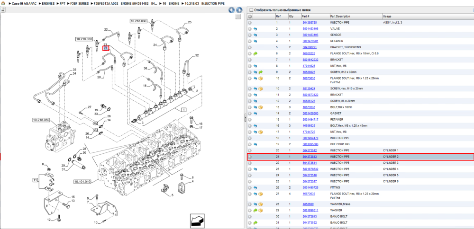Select callout 32 in the diagram

[197, 55]
